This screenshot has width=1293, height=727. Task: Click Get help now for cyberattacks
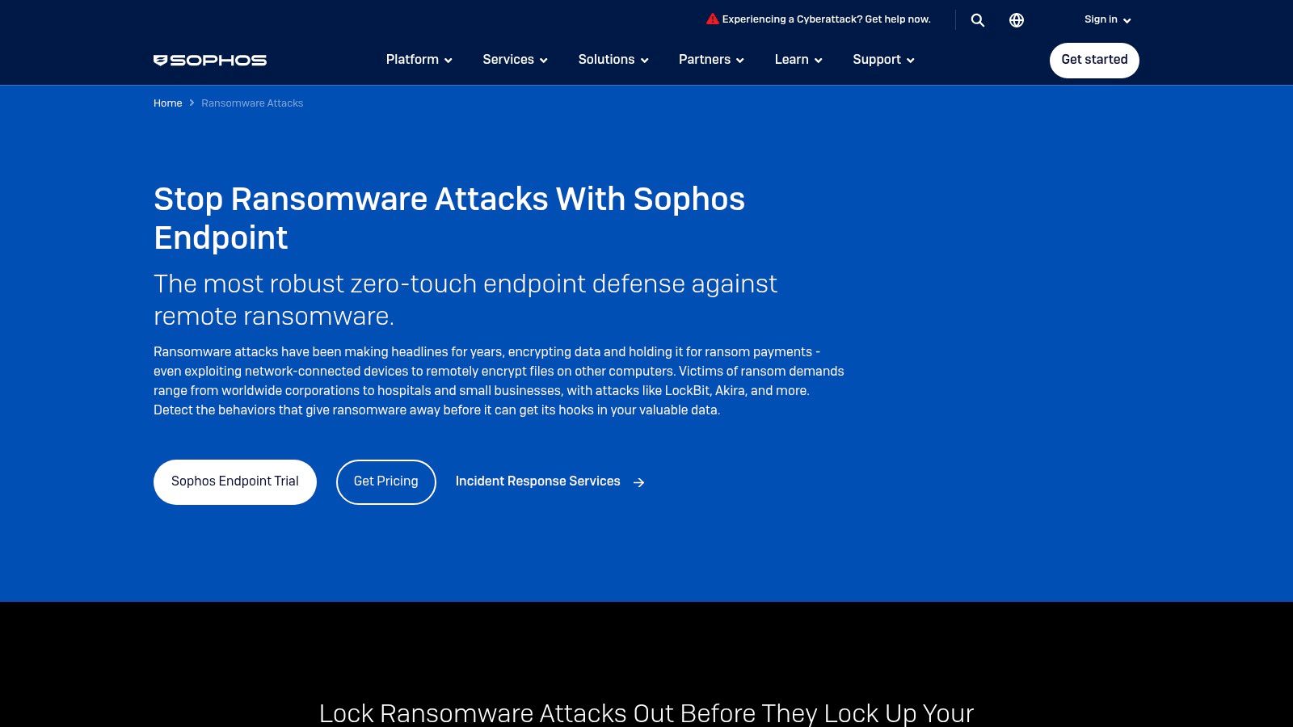(x=826, y=19)
